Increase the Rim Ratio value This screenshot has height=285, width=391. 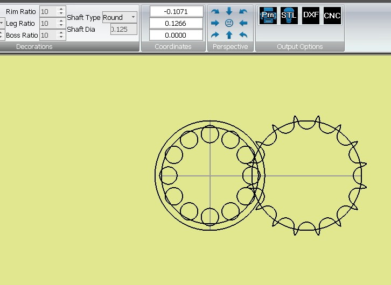(61, 9)
